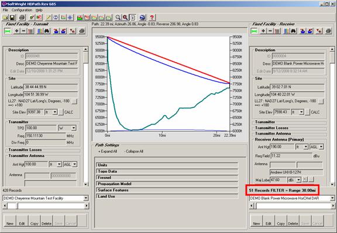Open receiver Ant Hgt AGL dropdown
Viewport: 337px width, 233px height.
click(321, 147)
